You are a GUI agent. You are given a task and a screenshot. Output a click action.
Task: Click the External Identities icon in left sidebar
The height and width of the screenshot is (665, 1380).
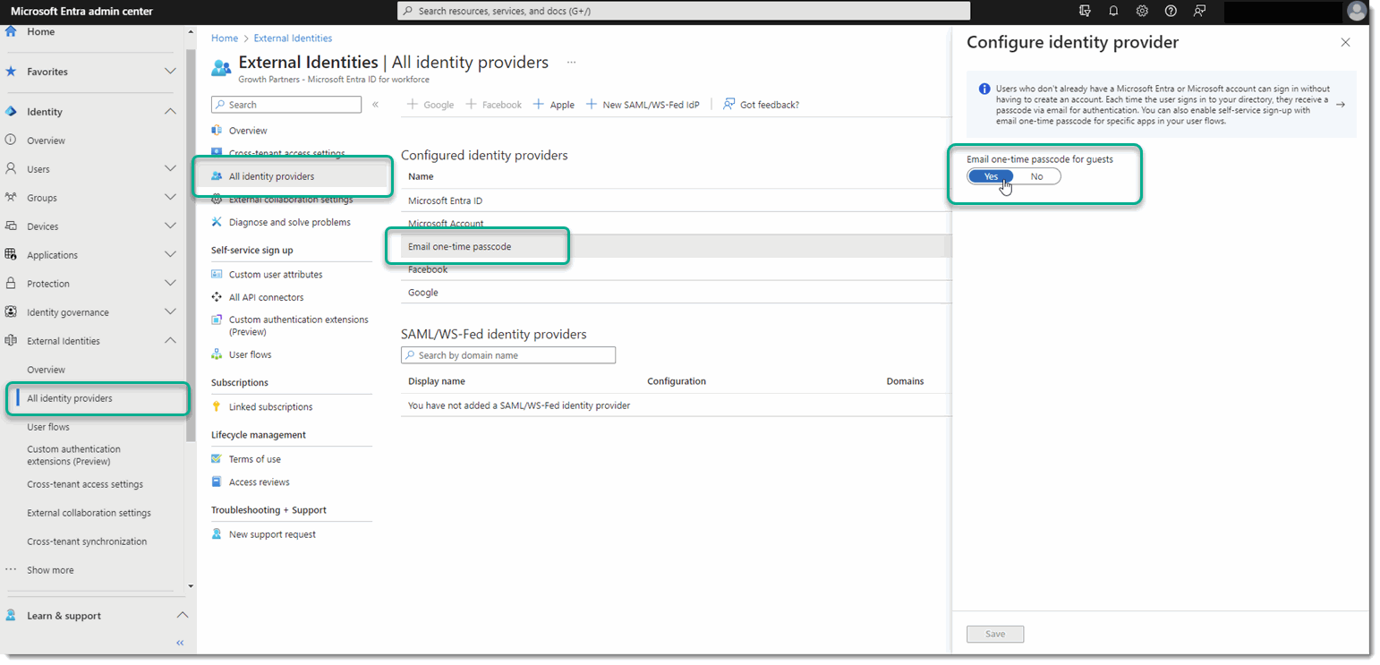[11, 341]
